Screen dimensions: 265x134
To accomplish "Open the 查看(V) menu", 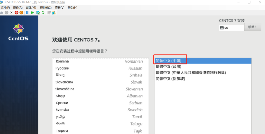I will click(x=59, y=8).
